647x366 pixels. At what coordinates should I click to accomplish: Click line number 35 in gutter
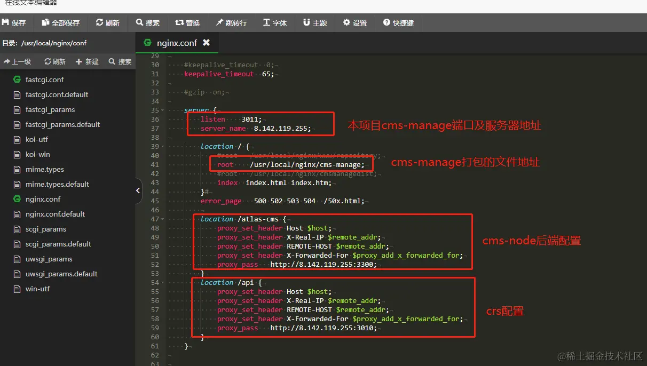pyautogui.click(x=155, y=110)
